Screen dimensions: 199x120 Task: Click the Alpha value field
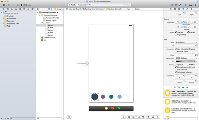click(185, 55)
